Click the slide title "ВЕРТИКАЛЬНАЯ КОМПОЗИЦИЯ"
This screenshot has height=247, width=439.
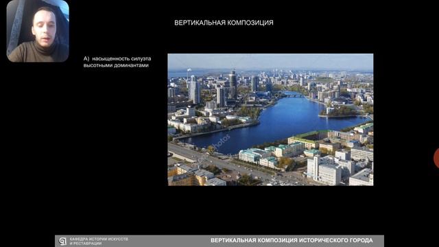coord(224,23)
